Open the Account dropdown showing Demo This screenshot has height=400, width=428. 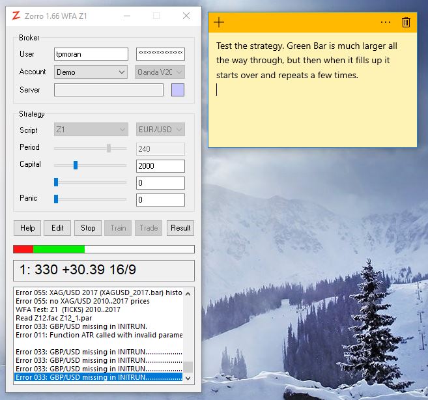pos(91,72)
